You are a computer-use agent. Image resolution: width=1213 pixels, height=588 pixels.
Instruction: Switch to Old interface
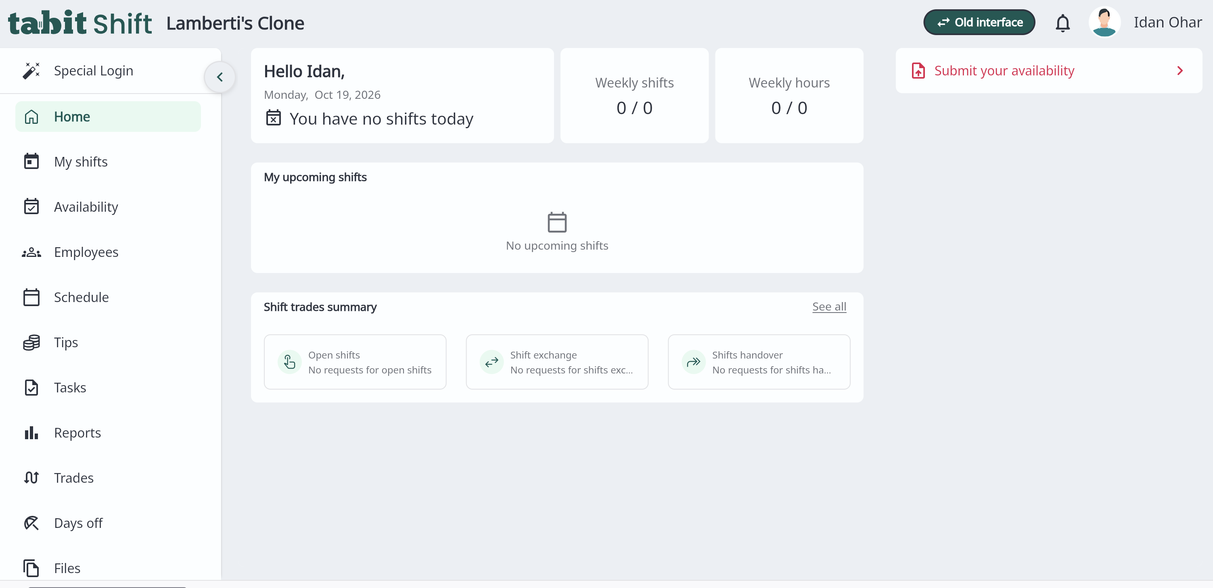pyautogui.click(x=979, y=22)
